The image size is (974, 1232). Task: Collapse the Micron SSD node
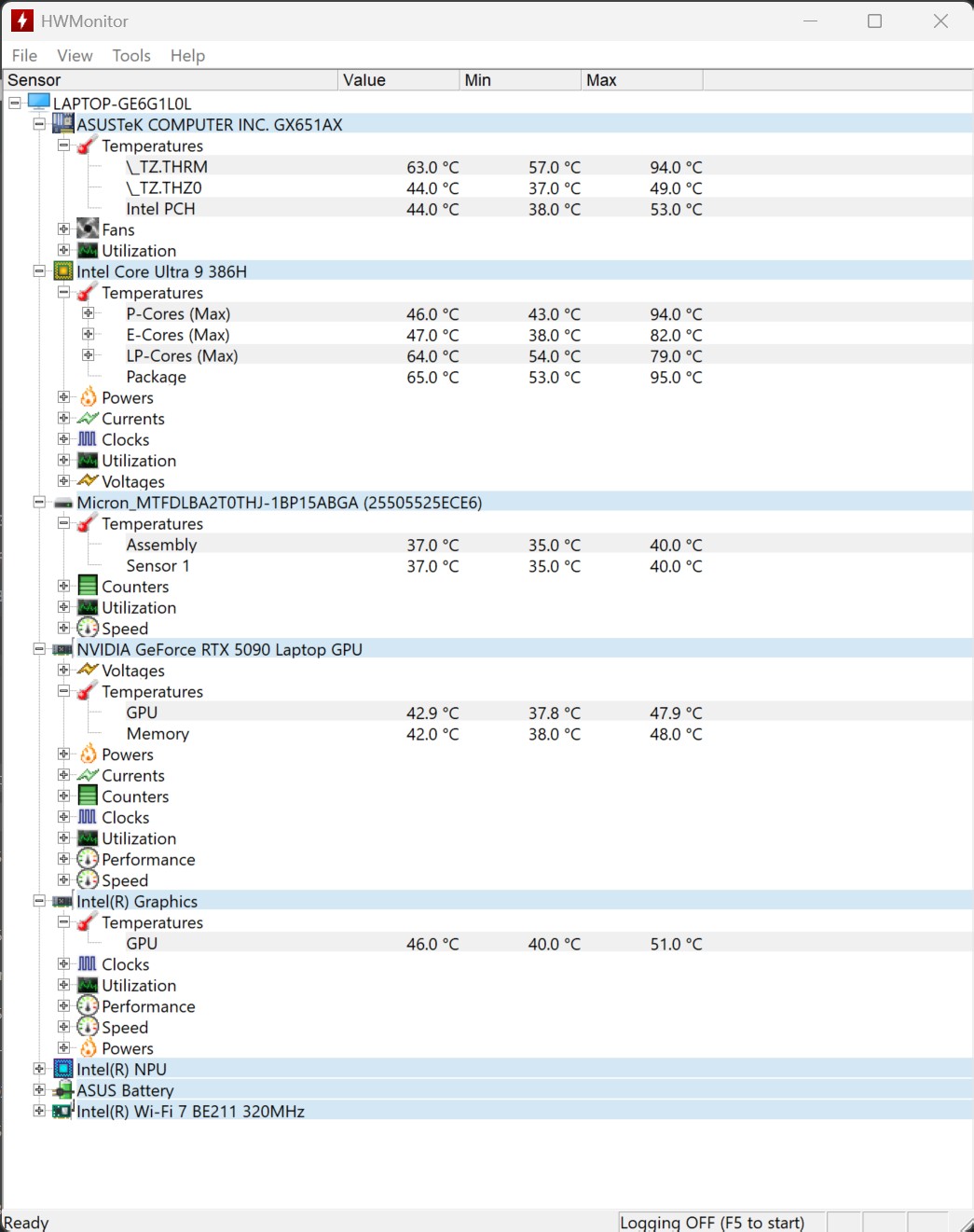(x=39, y=502)
